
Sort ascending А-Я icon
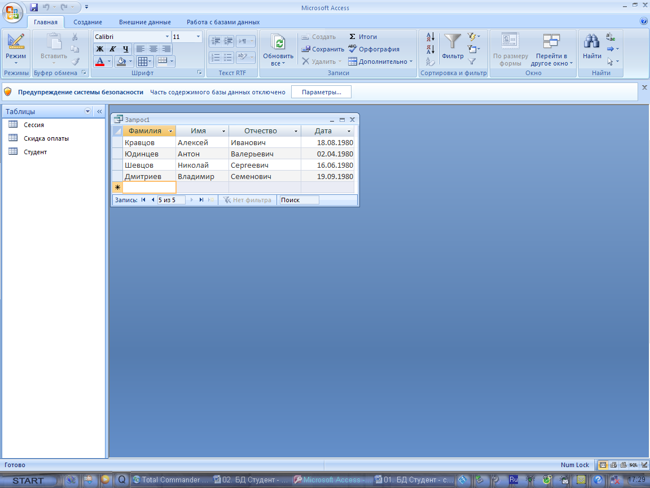pos(431,37)
